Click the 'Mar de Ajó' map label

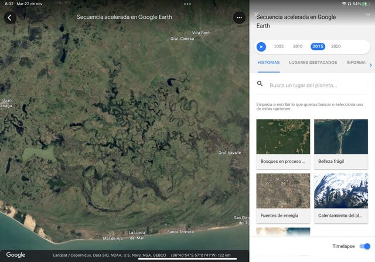(112, 239)
